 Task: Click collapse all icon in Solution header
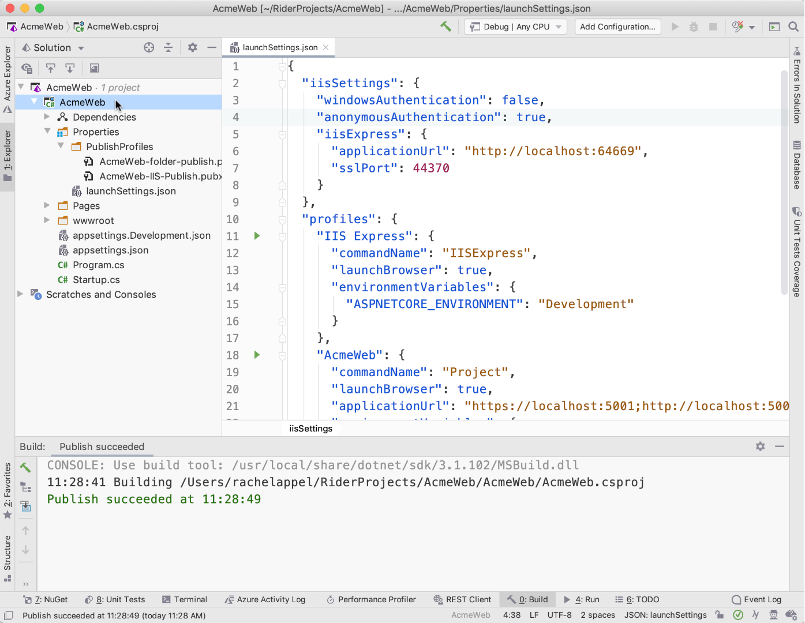point(168,48)
